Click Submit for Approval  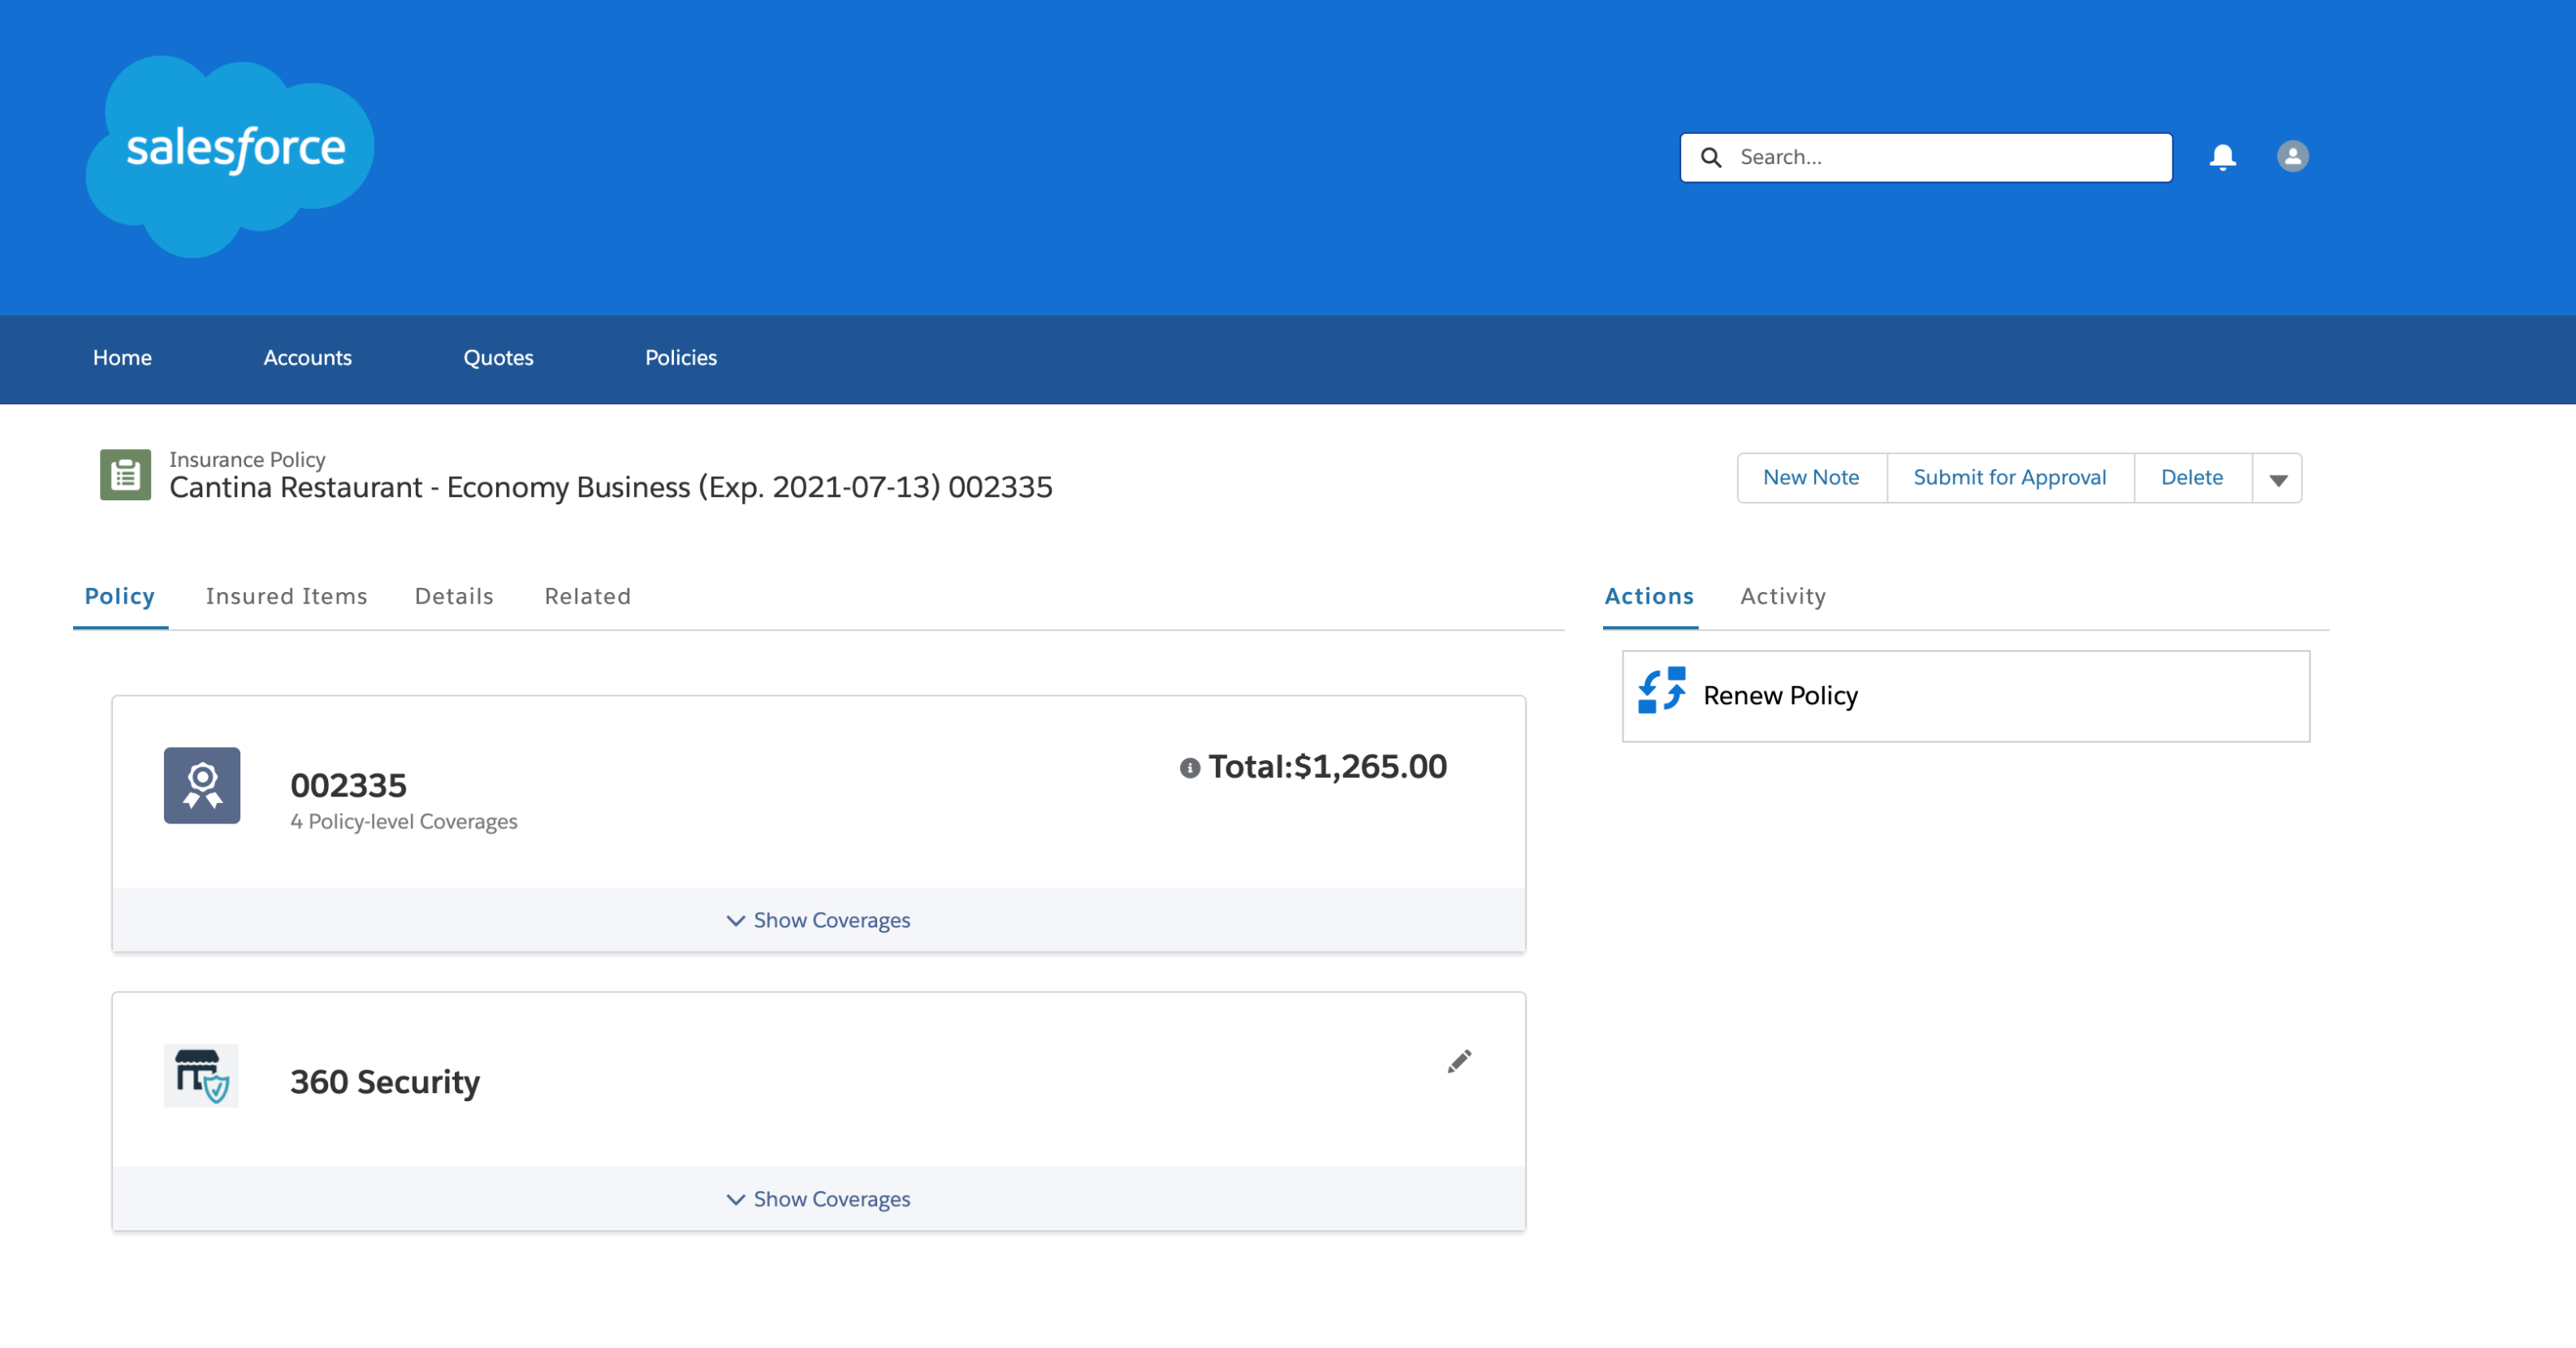coord(2010,478)
